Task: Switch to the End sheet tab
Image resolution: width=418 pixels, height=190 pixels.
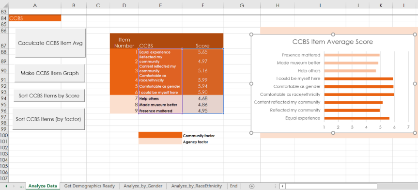Action: pos(233,186)
